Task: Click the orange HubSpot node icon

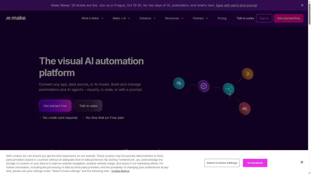Action: (x=248, y=74)
